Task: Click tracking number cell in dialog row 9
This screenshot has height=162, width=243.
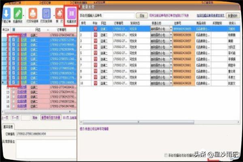Action: click(x=184, y=77)
